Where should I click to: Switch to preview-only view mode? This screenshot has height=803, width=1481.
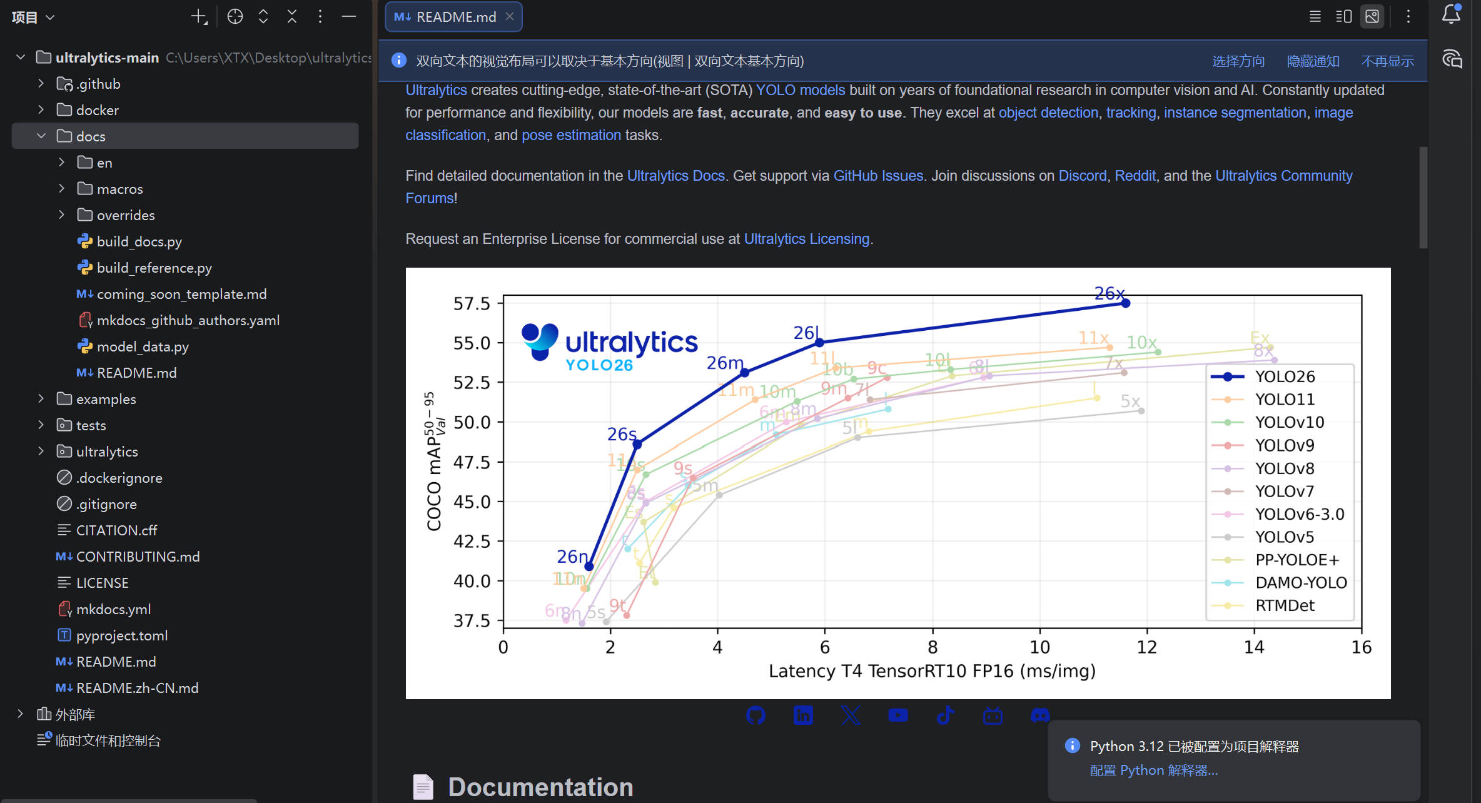click(x=1372, y=17)
